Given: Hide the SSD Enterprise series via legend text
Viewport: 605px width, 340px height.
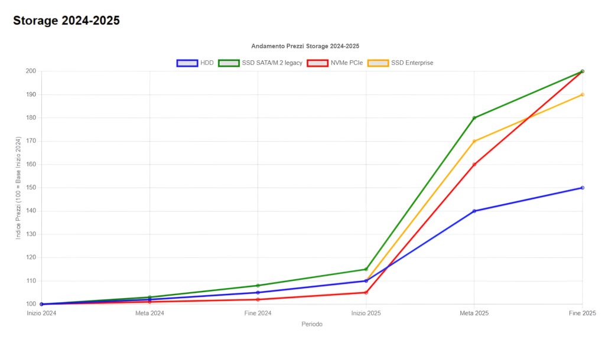Looking at the screenshot, I should (x=412, y=63).
